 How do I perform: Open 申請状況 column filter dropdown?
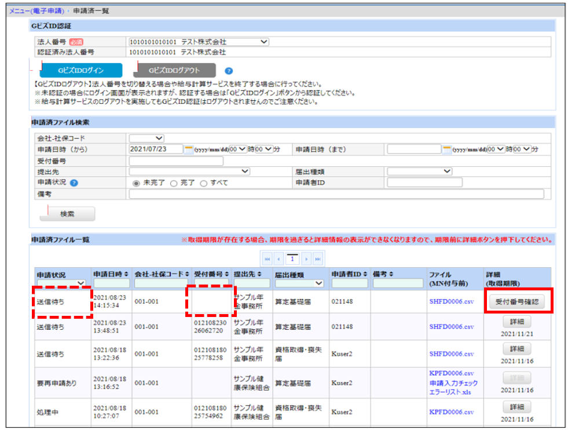tap(61, 283)
